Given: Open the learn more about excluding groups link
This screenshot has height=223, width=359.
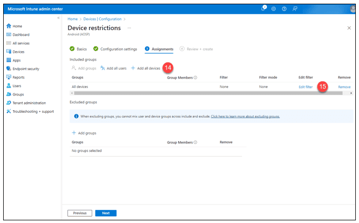Looking at the screenshot, I should (245, 117).
